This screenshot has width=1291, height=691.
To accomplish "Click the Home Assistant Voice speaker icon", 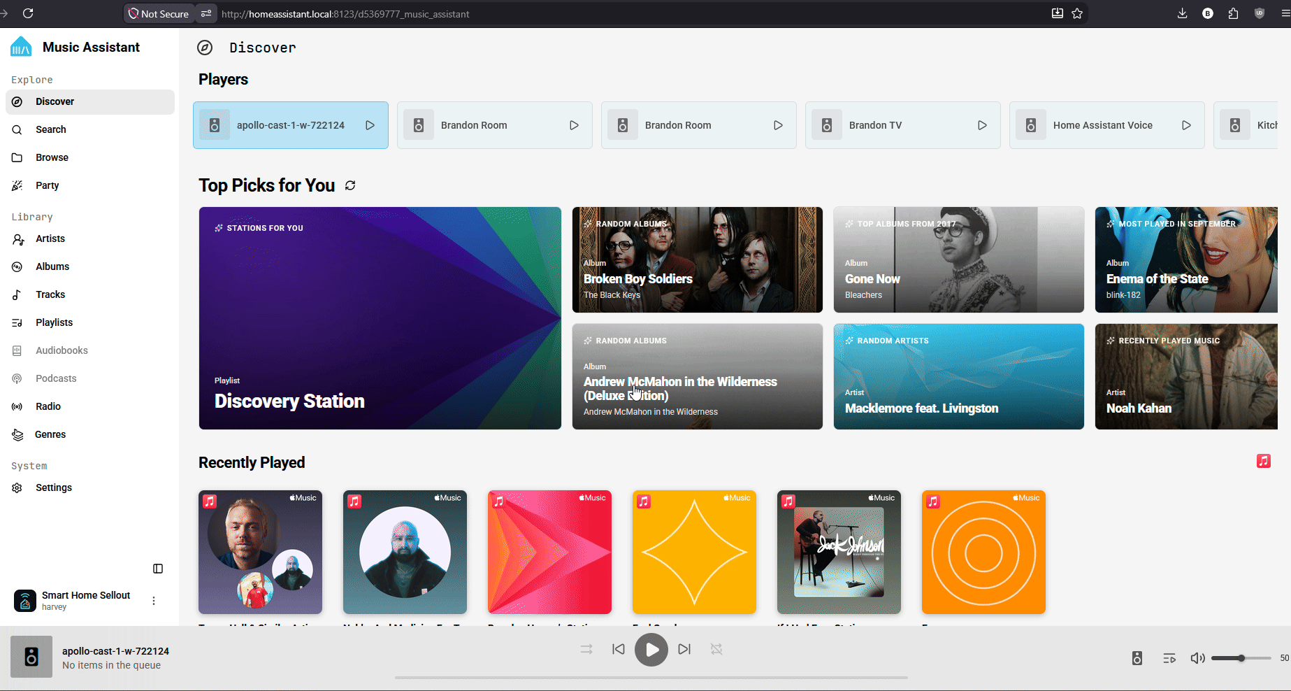I will click(1031, 125).
